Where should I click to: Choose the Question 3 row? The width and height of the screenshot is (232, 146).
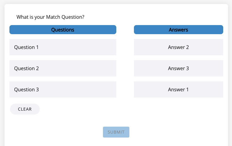63,89
